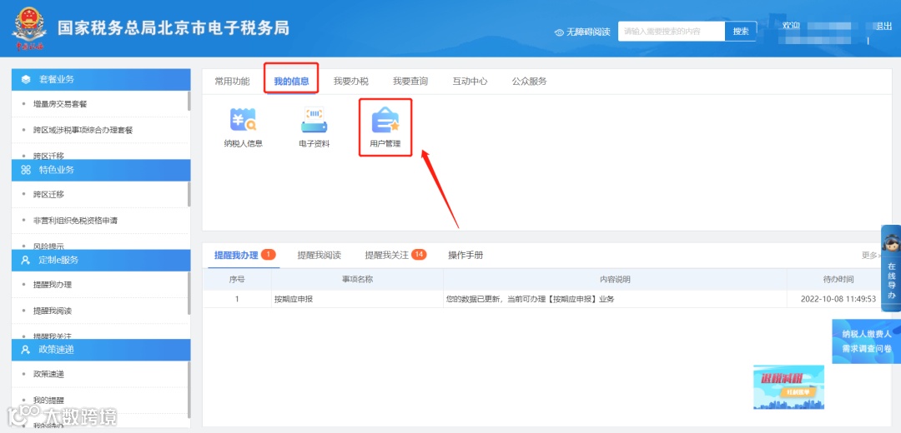
Task: Switch to the 常用功能 tab
Action: (x=232, y=82)
